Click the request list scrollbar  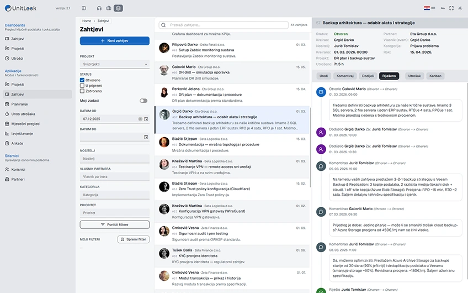click(x=310, y=148)
